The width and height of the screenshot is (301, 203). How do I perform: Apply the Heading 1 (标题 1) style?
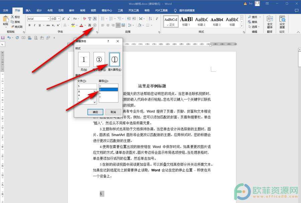pos(186,21)
